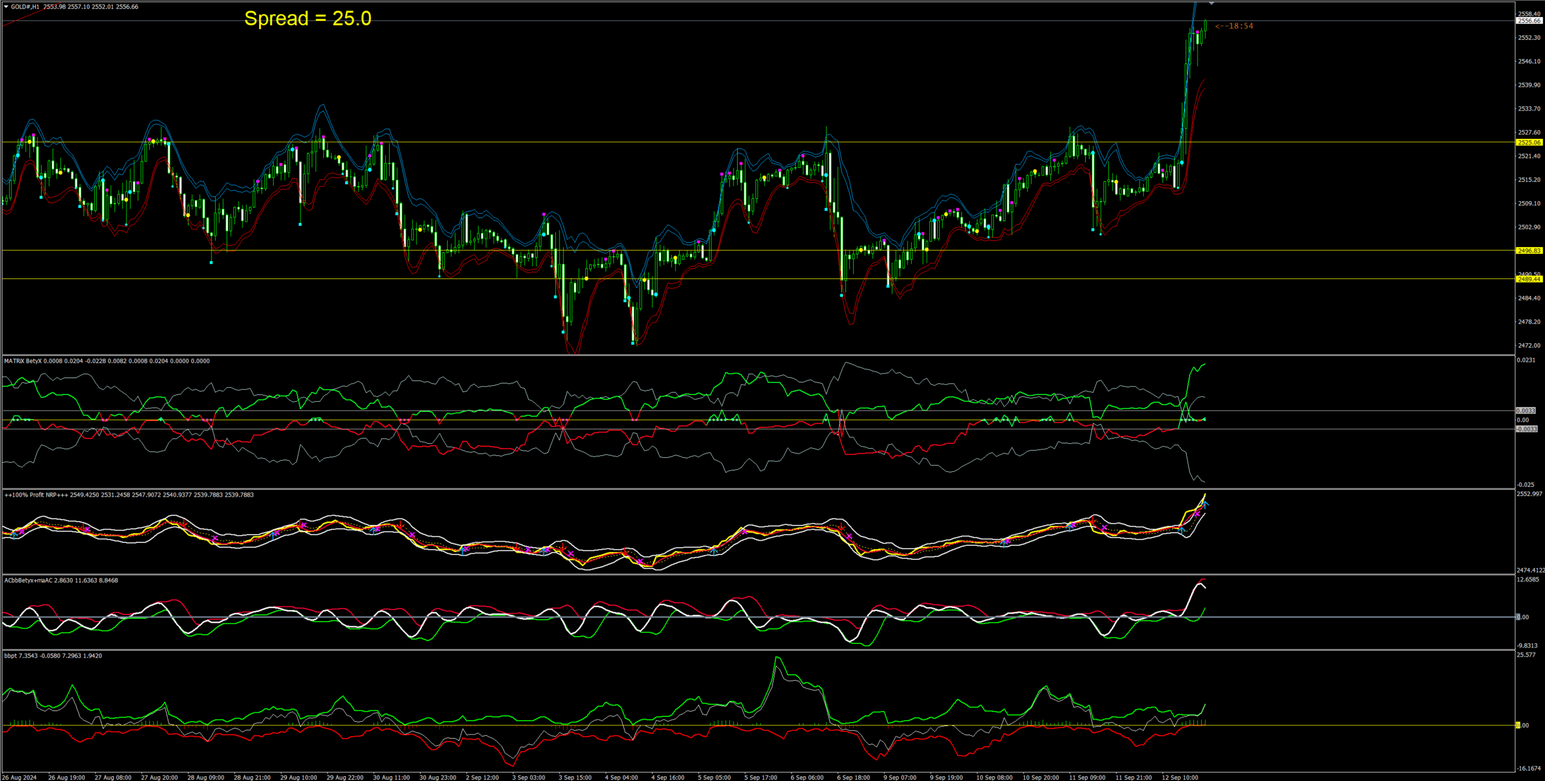1545x781 pixels.
Task: Click the ++100% Profit NRP+++ indicator label
Action: [37, 495]
